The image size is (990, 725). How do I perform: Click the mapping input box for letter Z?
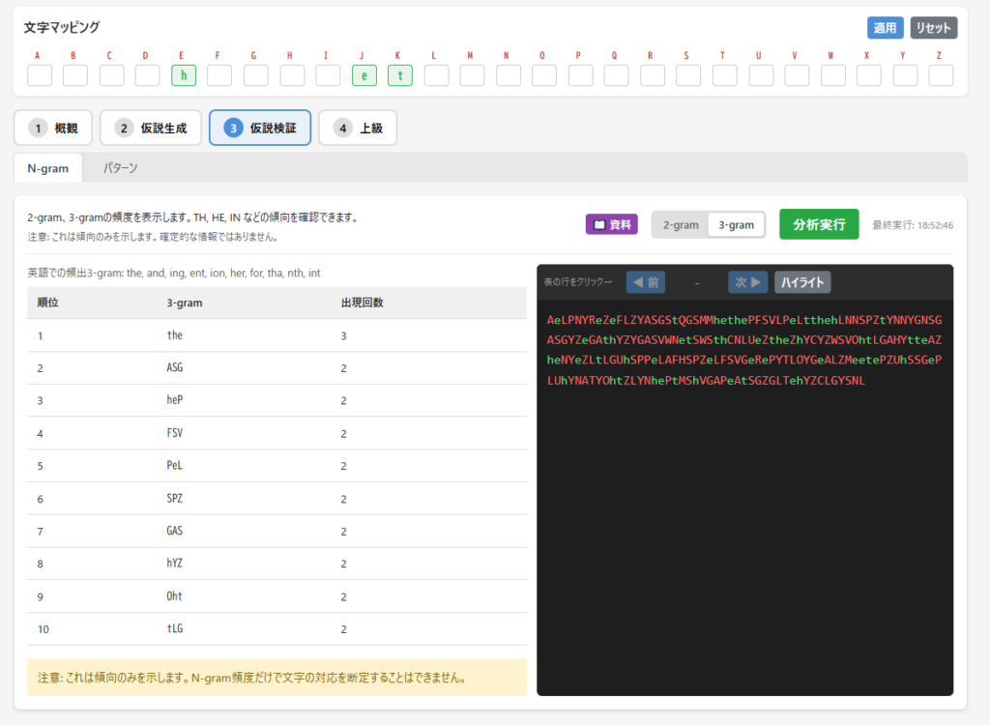click(x=940, y=75)
